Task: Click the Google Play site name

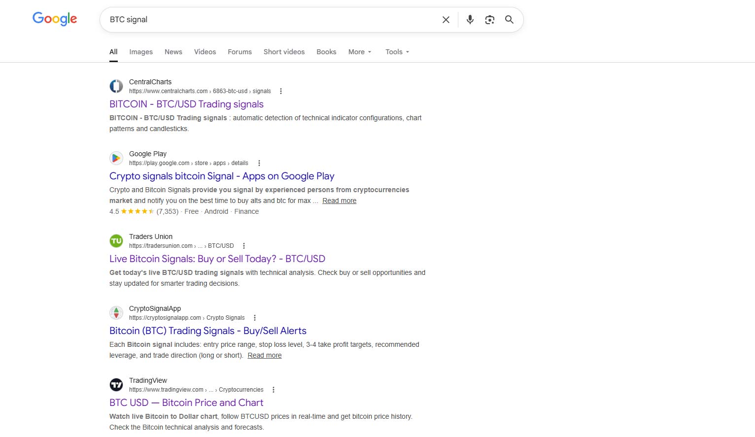Action: point(148,154)
